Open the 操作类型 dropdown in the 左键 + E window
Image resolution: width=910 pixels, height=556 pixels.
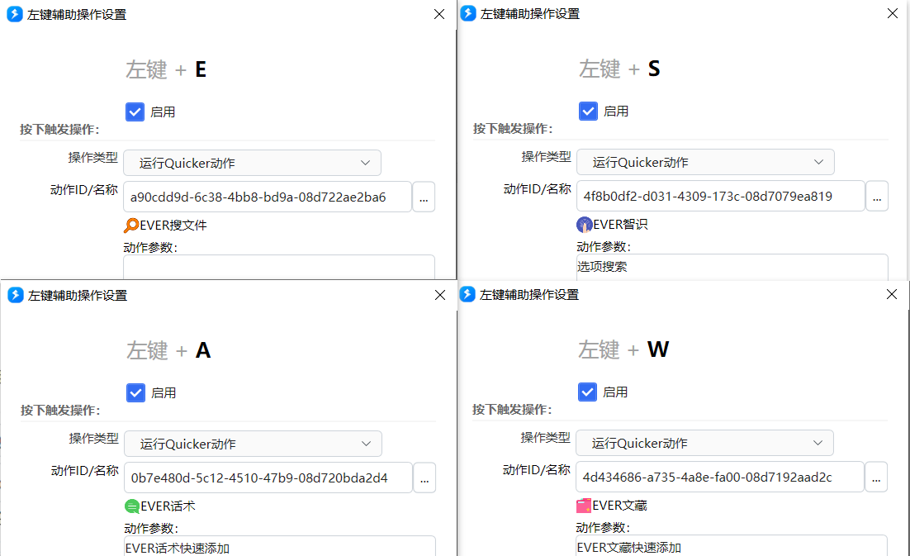(253, 163)
